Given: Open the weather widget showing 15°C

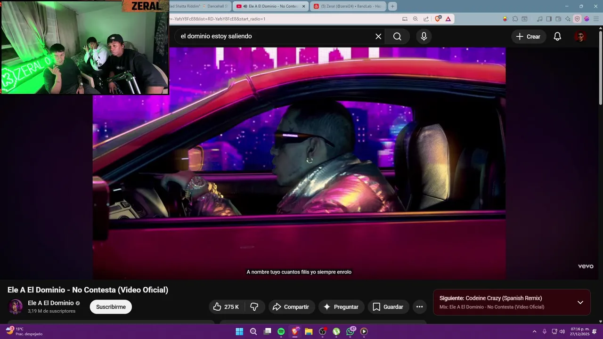Looking at the screenshot, I should pyautogui.click(x=24, y=331).
